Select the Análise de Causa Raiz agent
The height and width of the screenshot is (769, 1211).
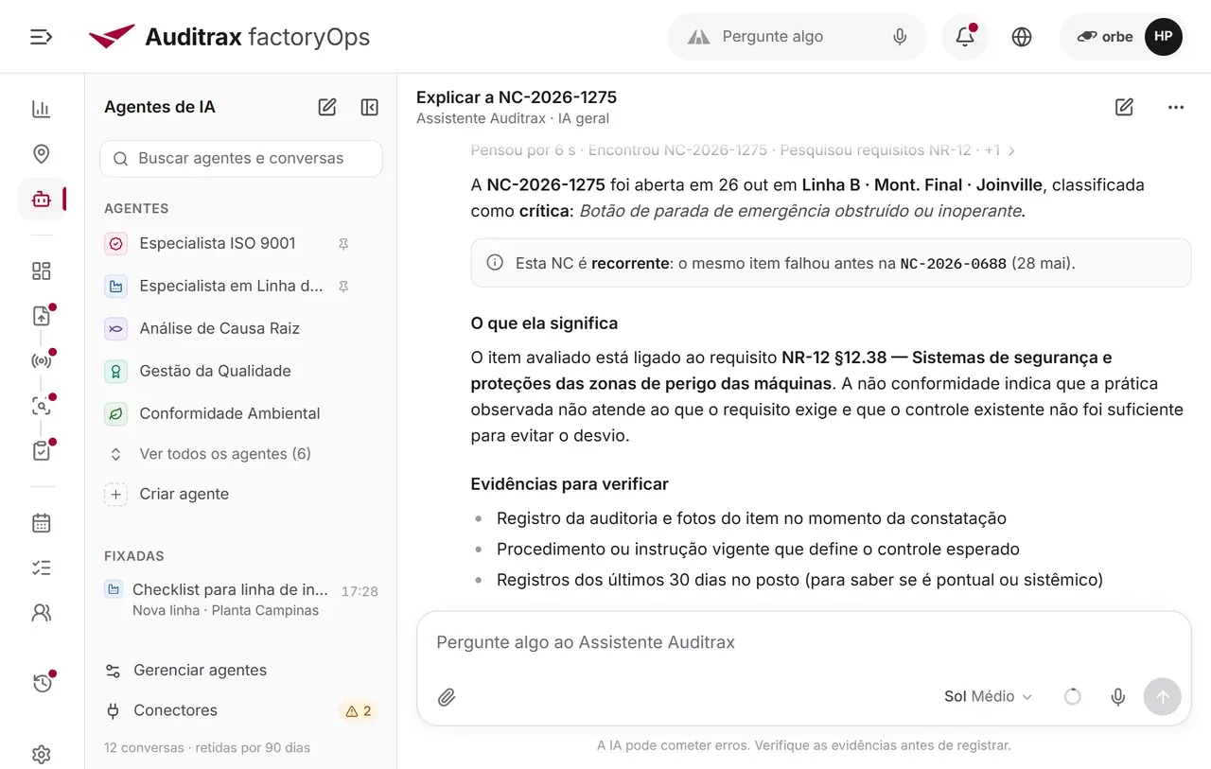click(241, 329)
